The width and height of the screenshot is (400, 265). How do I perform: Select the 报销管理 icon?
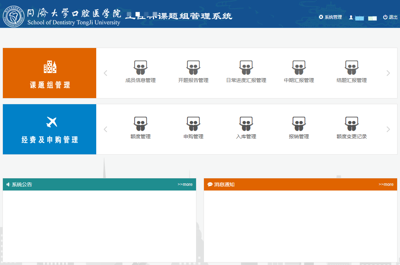click(x=299, y=124)
